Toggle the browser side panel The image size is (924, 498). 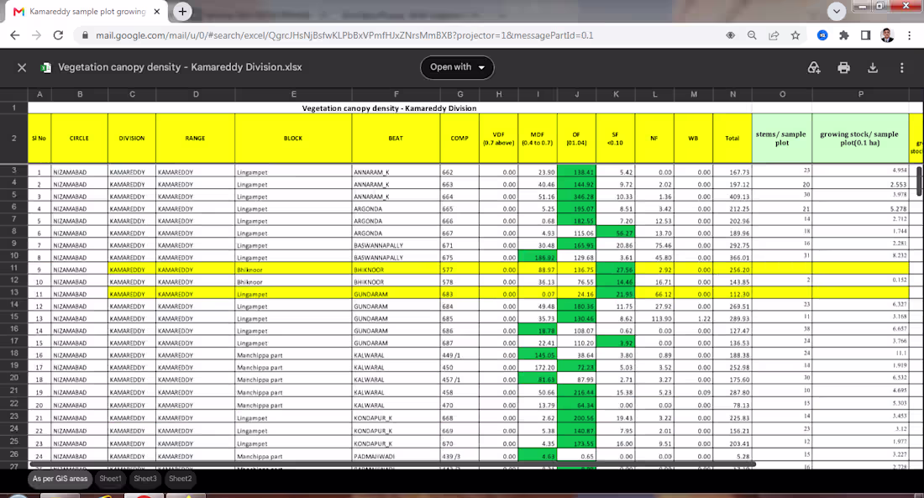pyautogui.click(x=865, y=35)
